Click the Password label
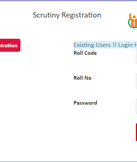The image size is (137, 162). 85,103
